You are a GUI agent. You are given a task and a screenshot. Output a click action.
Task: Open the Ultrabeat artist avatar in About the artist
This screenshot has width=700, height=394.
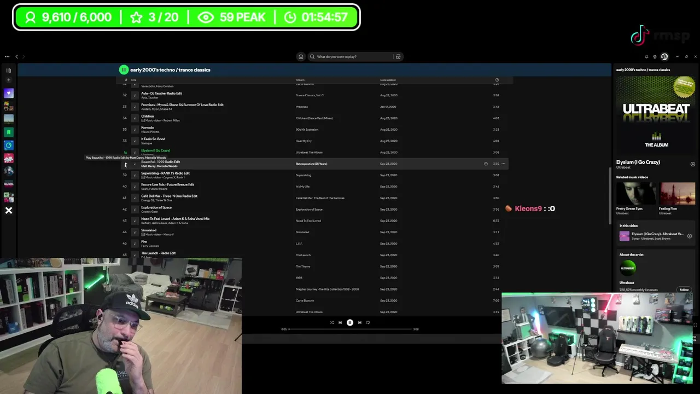click(x=628, y=268)
